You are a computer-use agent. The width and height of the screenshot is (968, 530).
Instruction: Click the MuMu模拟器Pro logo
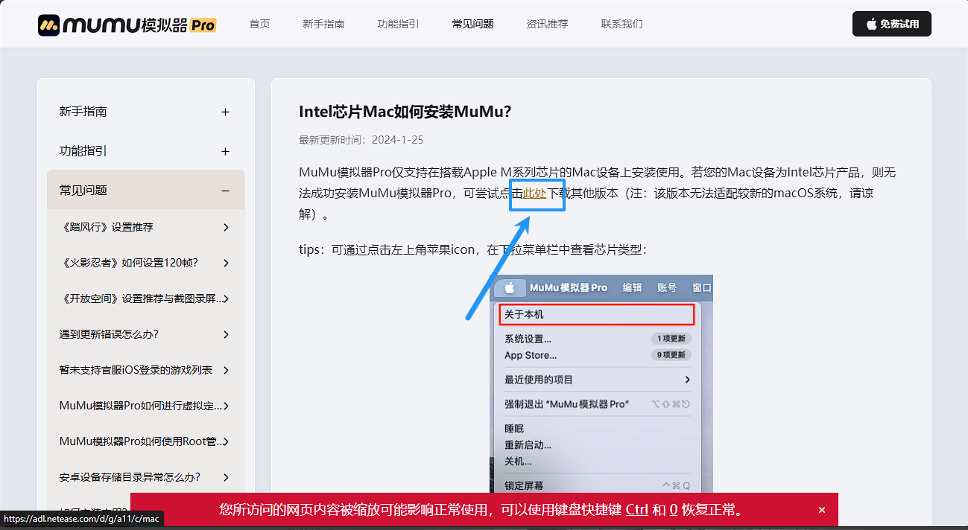click(127, 25)
